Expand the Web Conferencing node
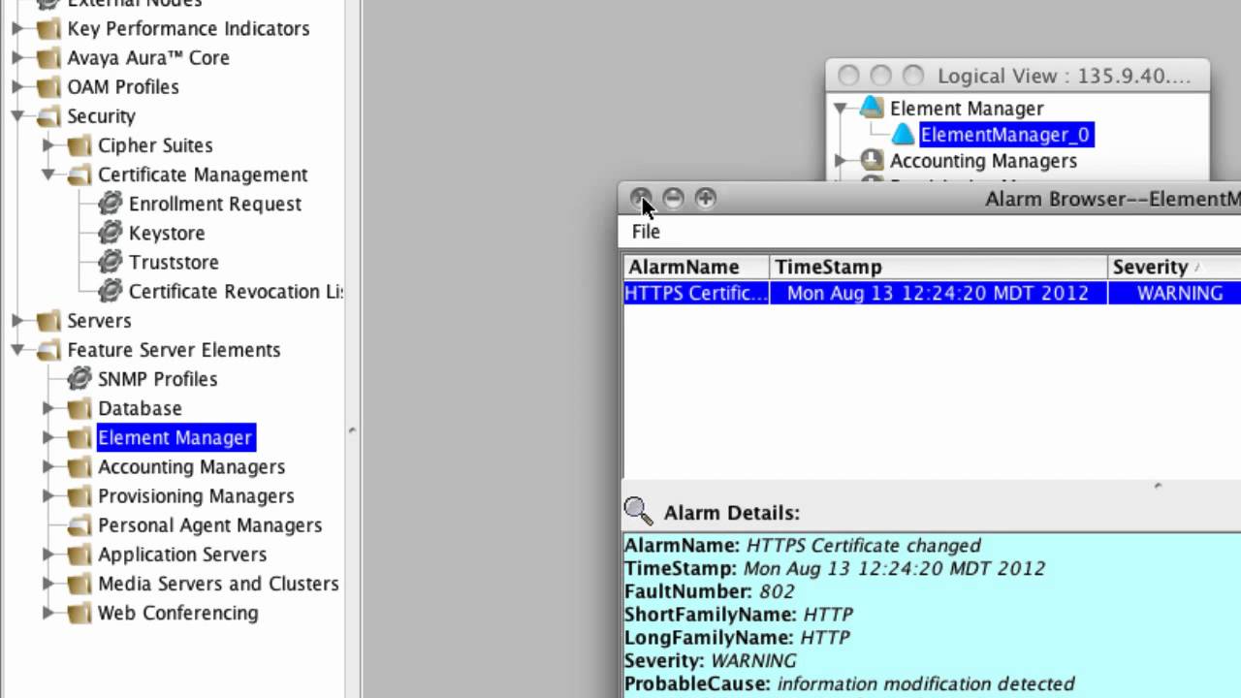The image size is (1241, 698). tap(48, 613)
